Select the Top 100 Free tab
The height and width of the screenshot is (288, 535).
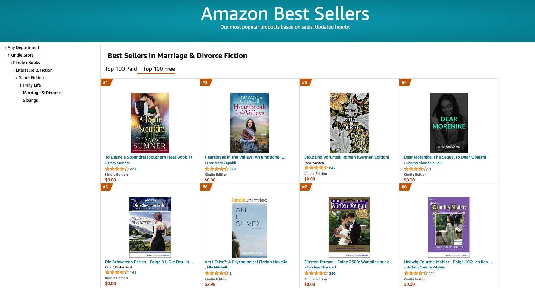(159, 69)
